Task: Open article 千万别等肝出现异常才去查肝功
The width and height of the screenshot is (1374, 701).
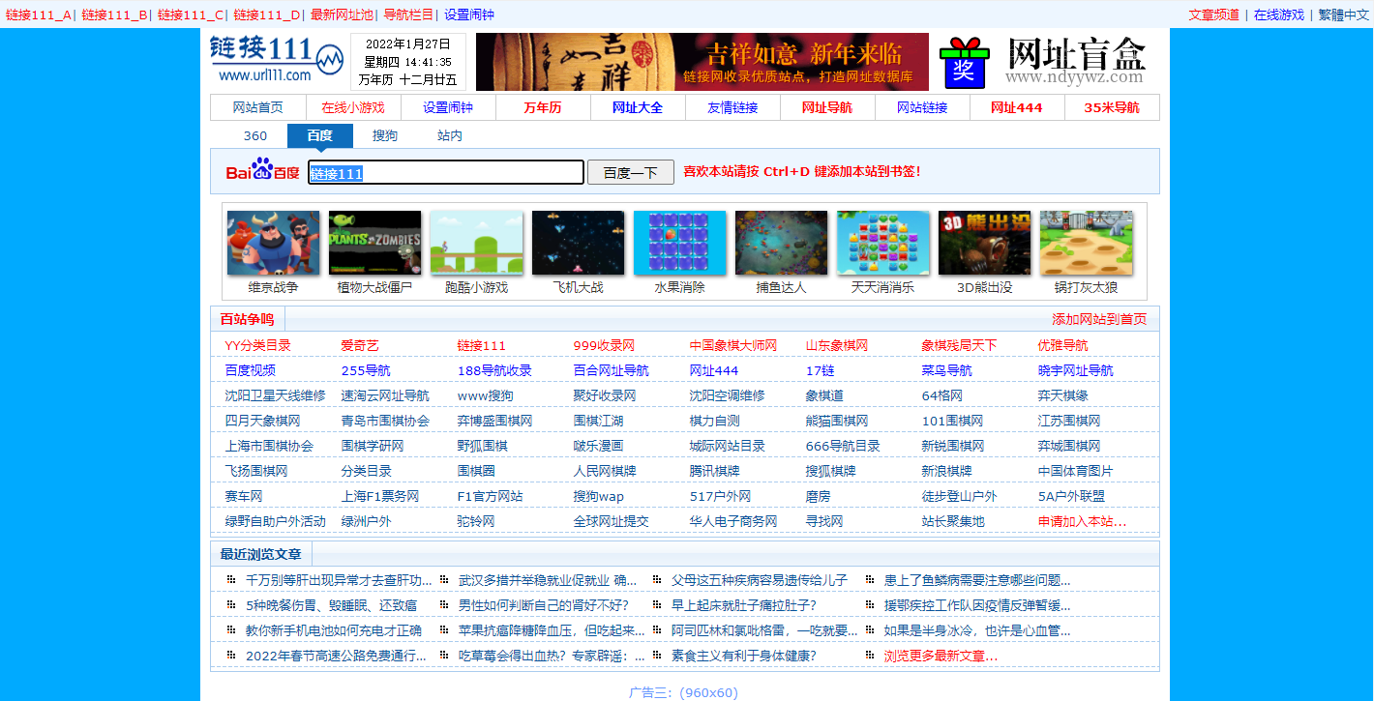Action: [x=339, y=580]
